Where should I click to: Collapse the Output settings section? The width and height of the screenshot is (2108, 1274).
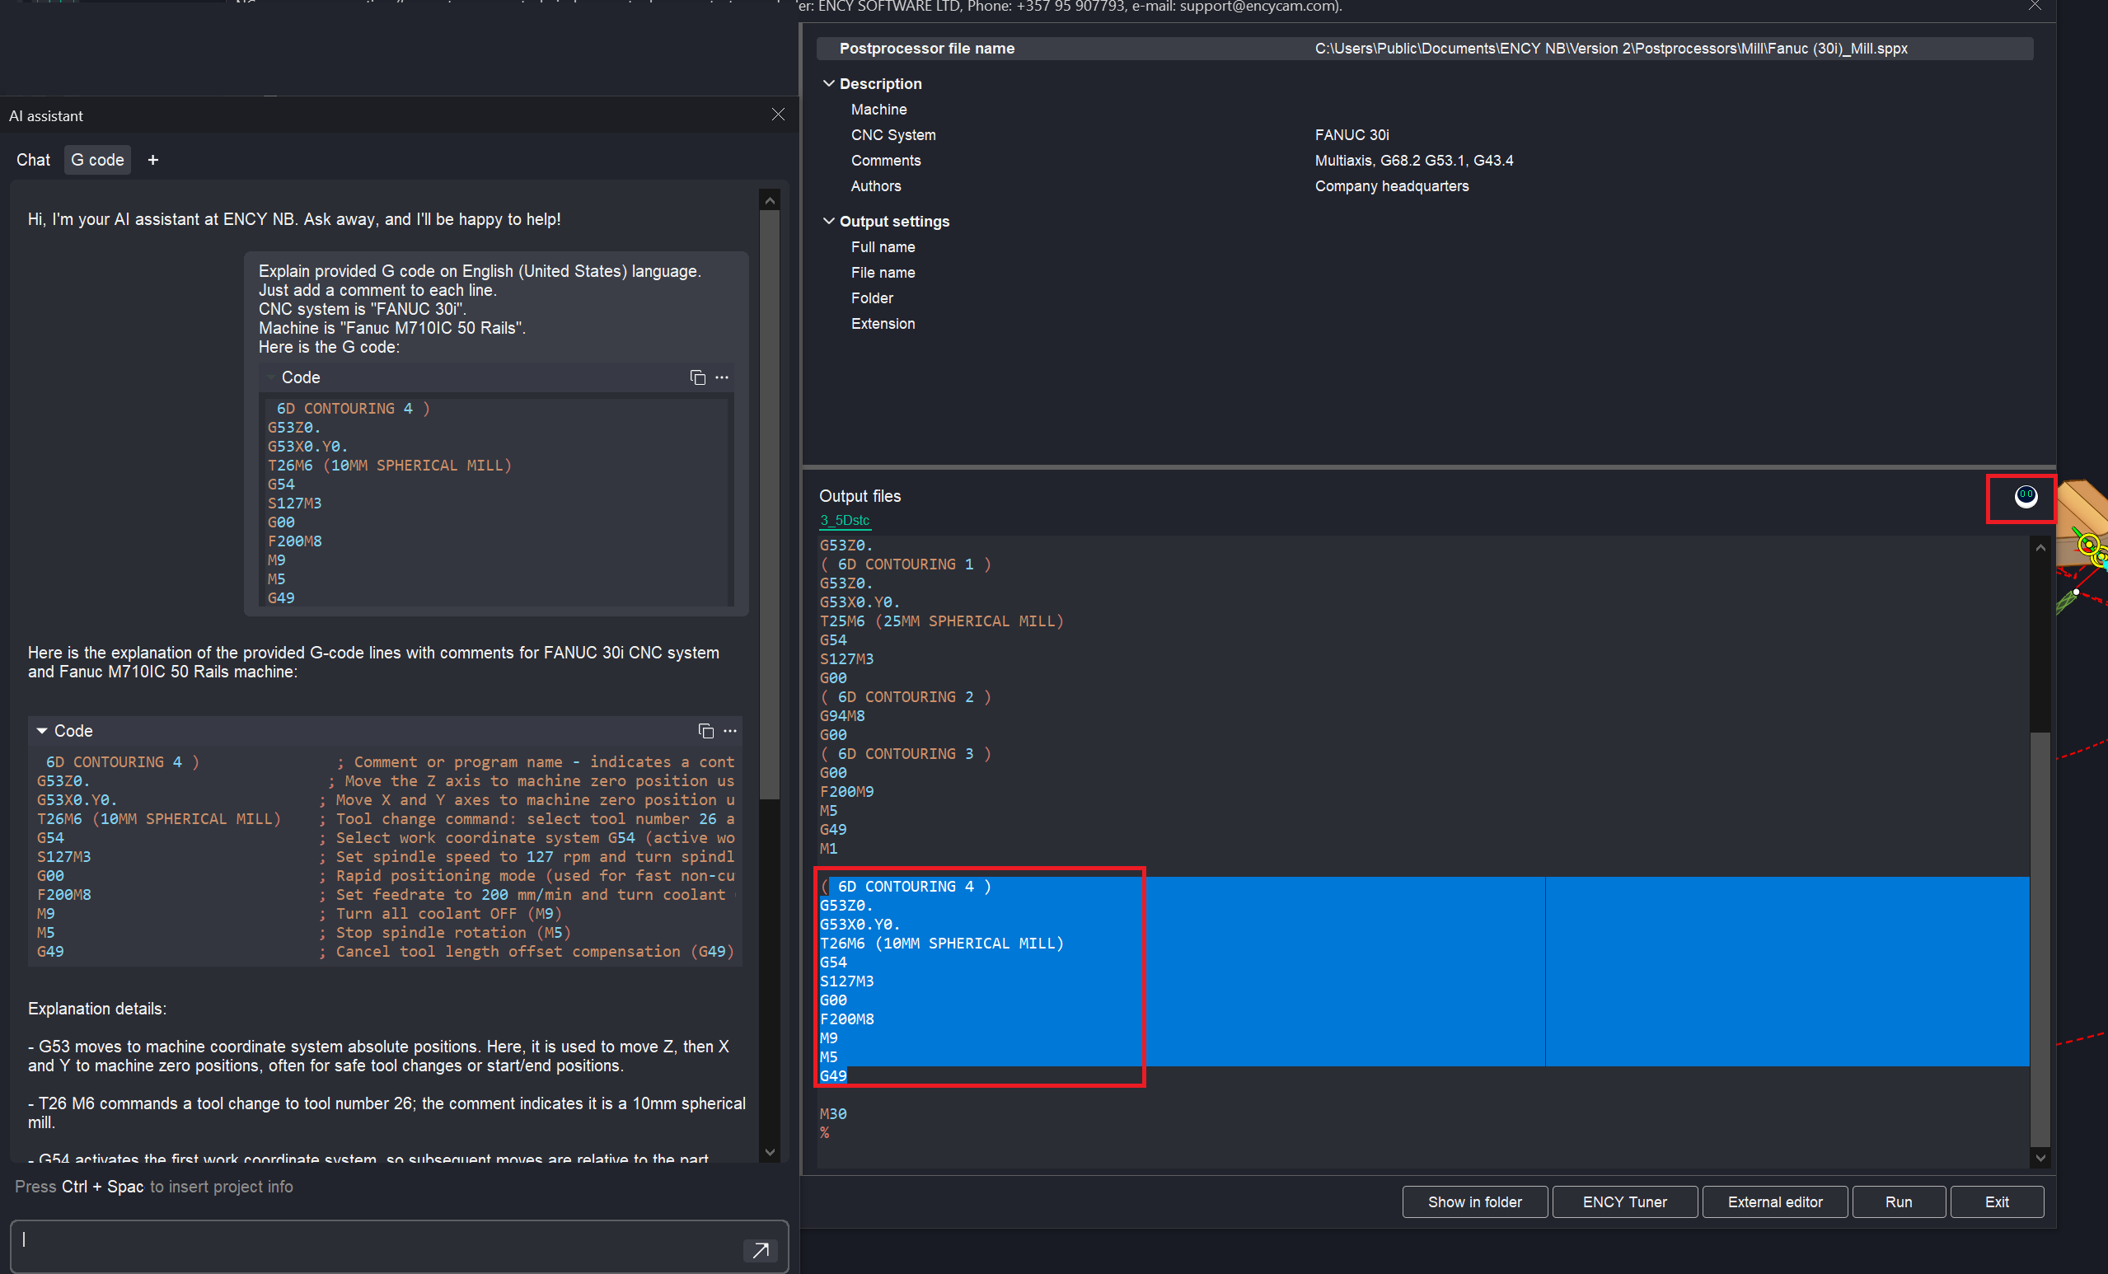click(828, 222)
